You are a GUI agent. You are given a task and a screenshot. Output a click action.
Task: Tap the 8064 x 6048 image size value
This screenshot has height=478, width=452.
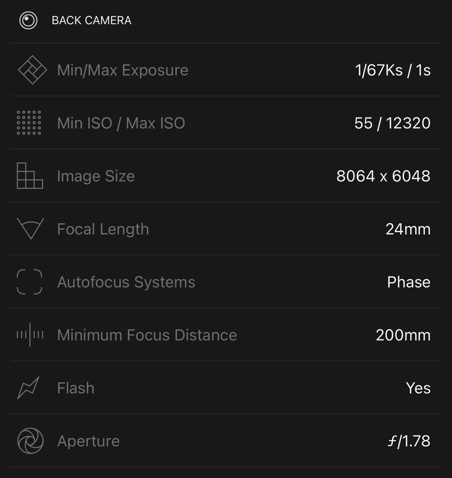(383, 176)
